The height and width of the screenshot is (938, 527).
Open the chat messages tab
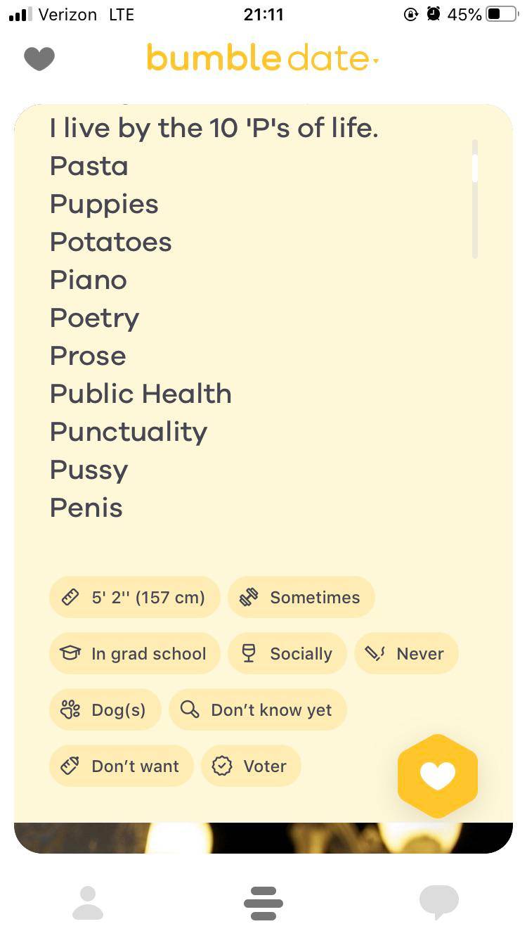click(x=438, y=903)
